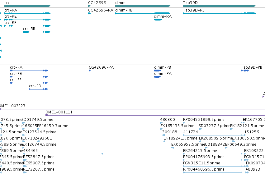
Task: Open the dimm gene label
Action: tap(120, 3)
